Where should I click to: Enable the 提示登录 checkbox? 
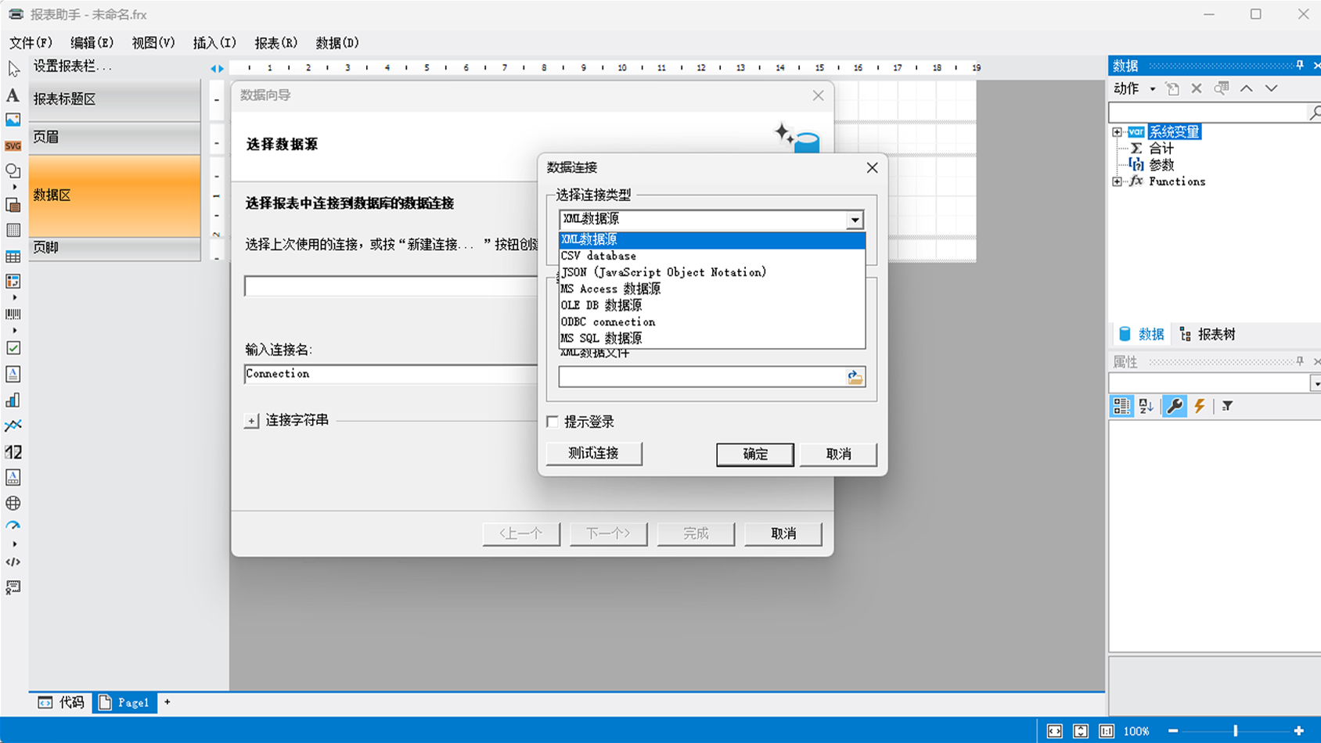click(553, 422)
